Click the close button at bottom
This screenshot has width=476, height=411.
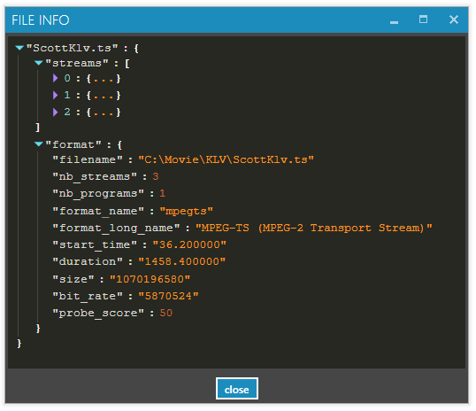(237, 389)
